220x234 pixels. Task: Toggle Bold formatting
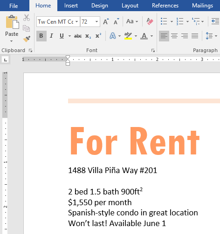click(41, 36)
